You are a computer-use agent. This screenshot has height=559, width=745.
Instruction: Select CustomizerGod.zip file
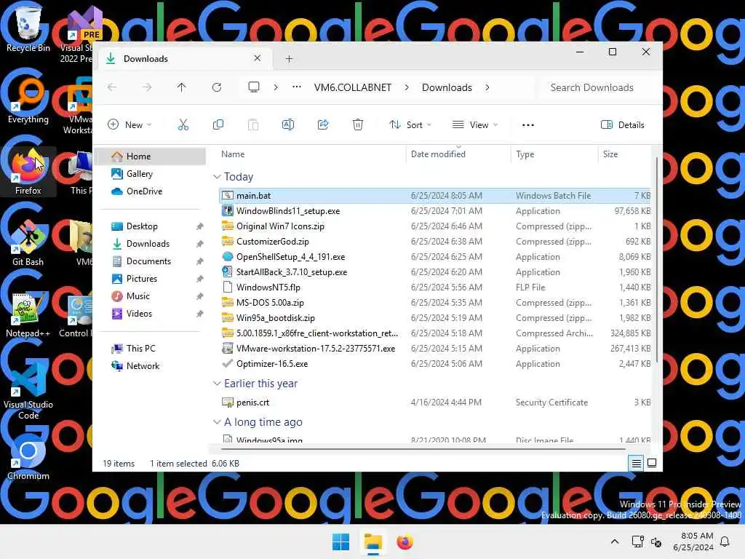coord(435,242)
